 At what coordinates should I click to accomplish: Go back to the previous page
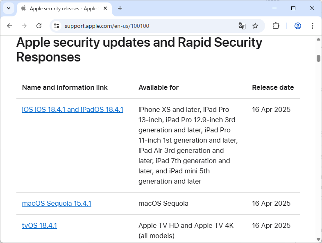pos(9,26)
